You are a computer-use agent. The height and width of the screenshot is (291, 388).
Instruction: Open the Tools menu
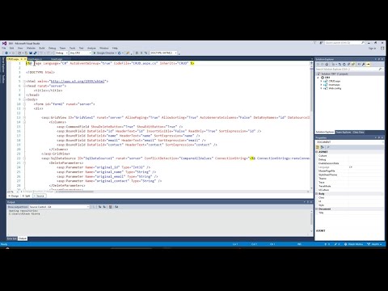pos(72,48)
